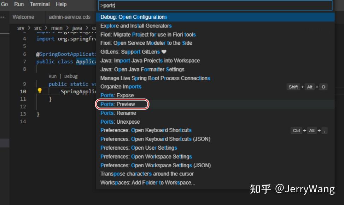Select Workspaces: Add Folder to Workspace
Image resolution: width=344 pixels, height=205 pixels.
tap(215, 182)
